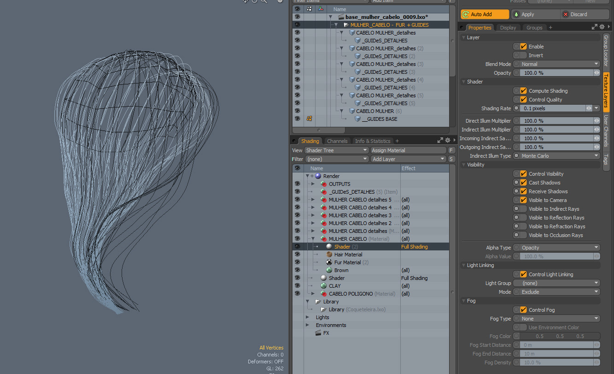The width and height of the screenshot is (614, 374).
Task: Click the F button beside Assign Material
Action: (451, 150)
